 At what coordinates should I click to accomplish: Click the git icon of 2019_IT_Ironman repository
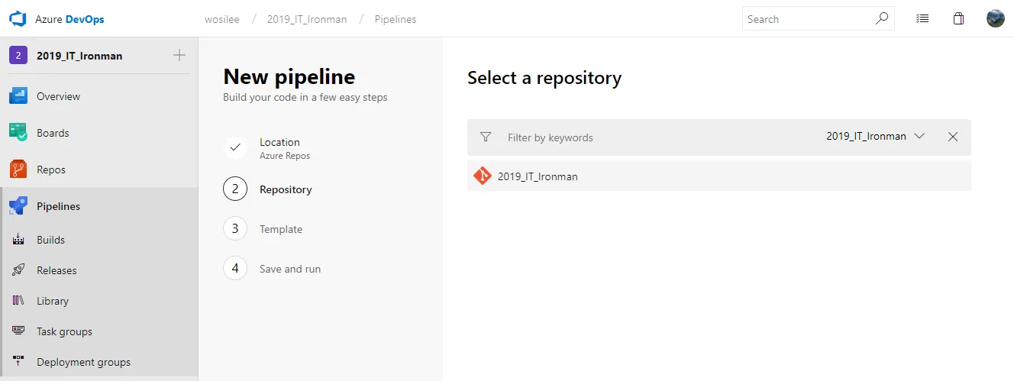(x=483, y=176)
